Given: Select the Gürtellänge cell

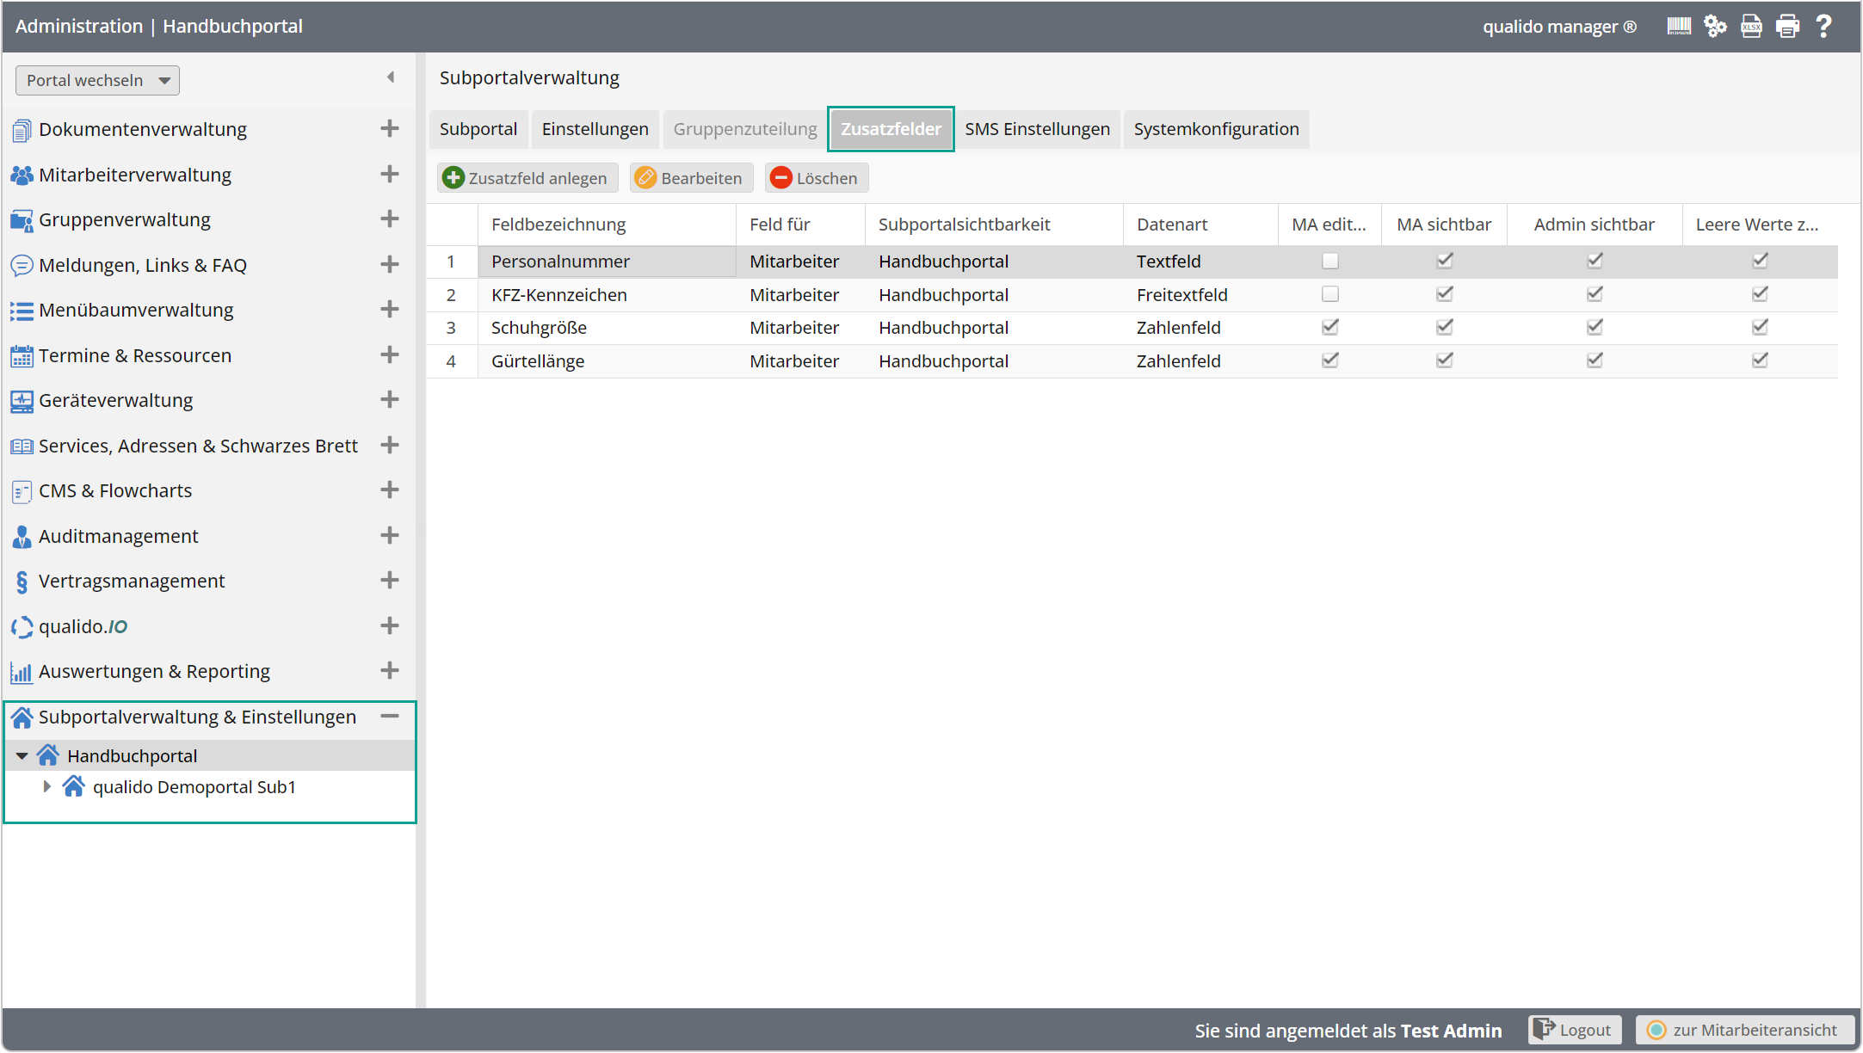Looking at the screenshot, I should click(607, 361).
